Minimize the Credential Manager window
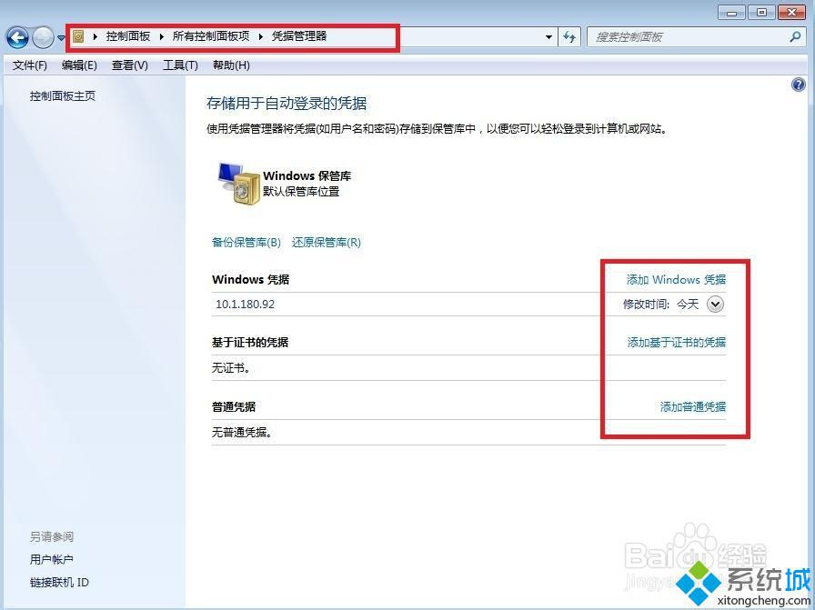 click(732, 13)
